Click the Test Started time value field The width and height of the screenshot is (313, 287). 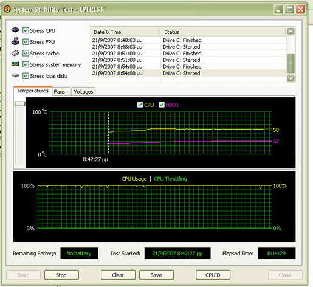177,254
